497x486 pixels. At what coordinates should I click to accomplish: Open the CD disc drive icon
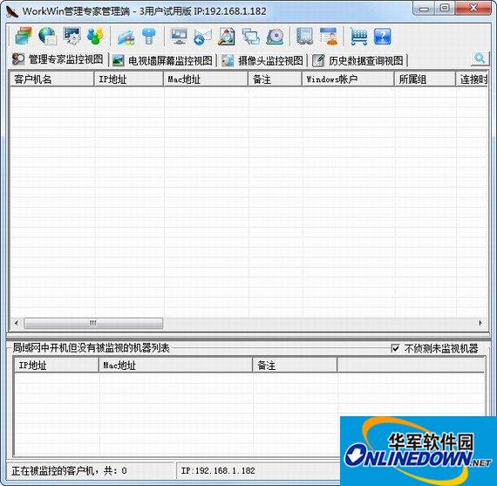coord(275,37)
